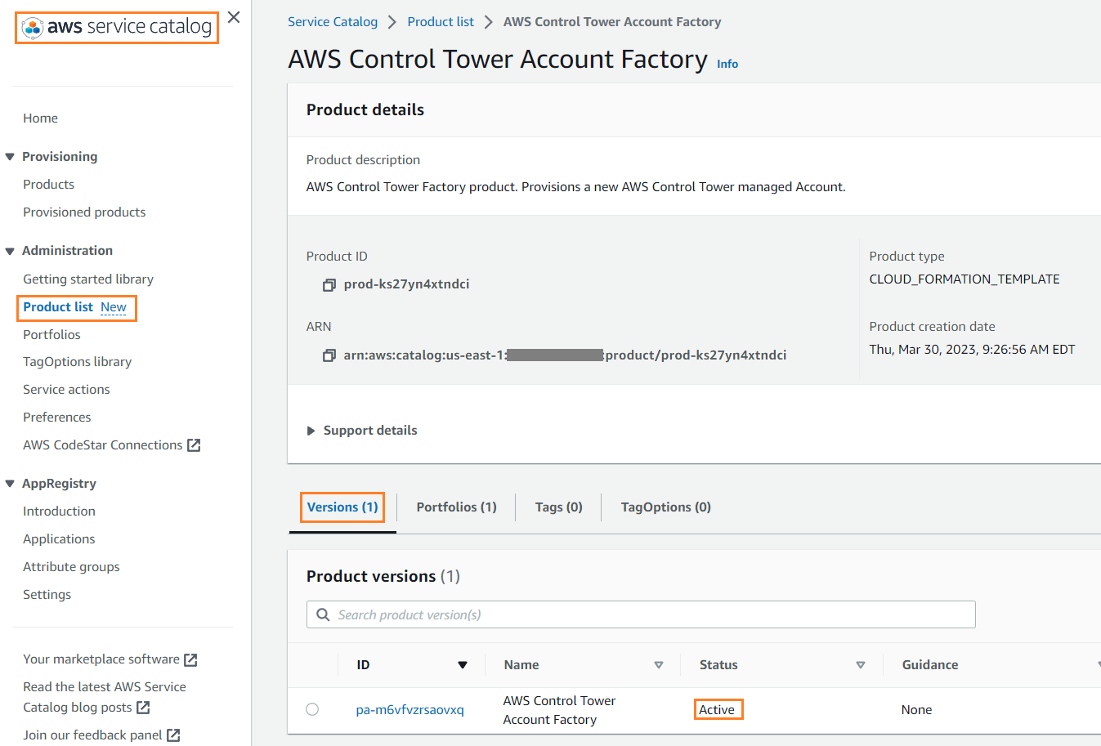The image size is (1101, 746).
Task: Open version pa-m6vfvzrsaovxq link
Action: 410,710
